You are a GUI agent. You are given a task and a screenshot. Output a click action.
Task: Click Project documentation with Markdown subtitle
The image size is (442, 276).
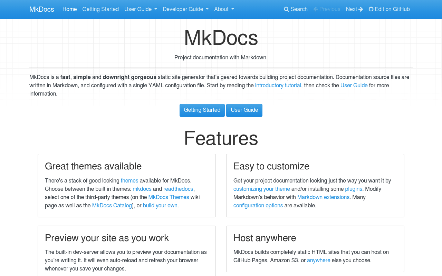point(221,58)
